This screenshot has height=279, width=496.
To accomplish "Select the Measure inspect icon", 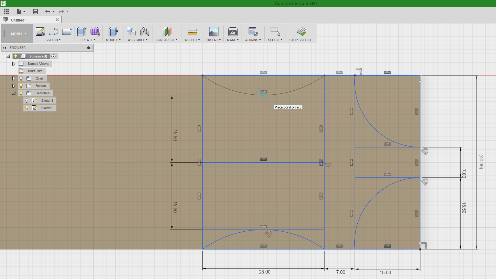I will point(192,32).
